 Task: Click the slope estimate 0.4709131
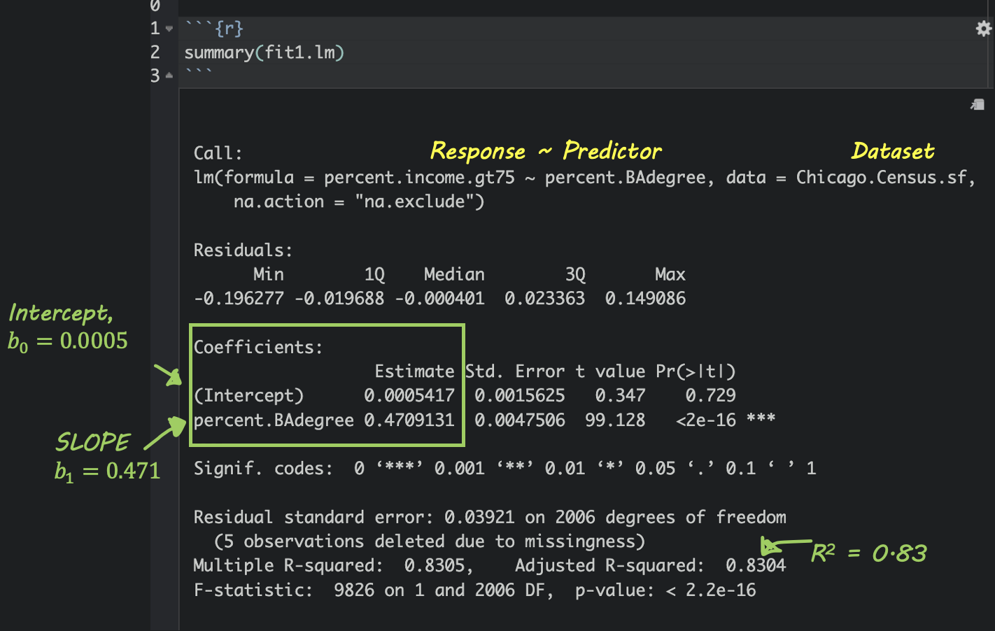point(409,420)
